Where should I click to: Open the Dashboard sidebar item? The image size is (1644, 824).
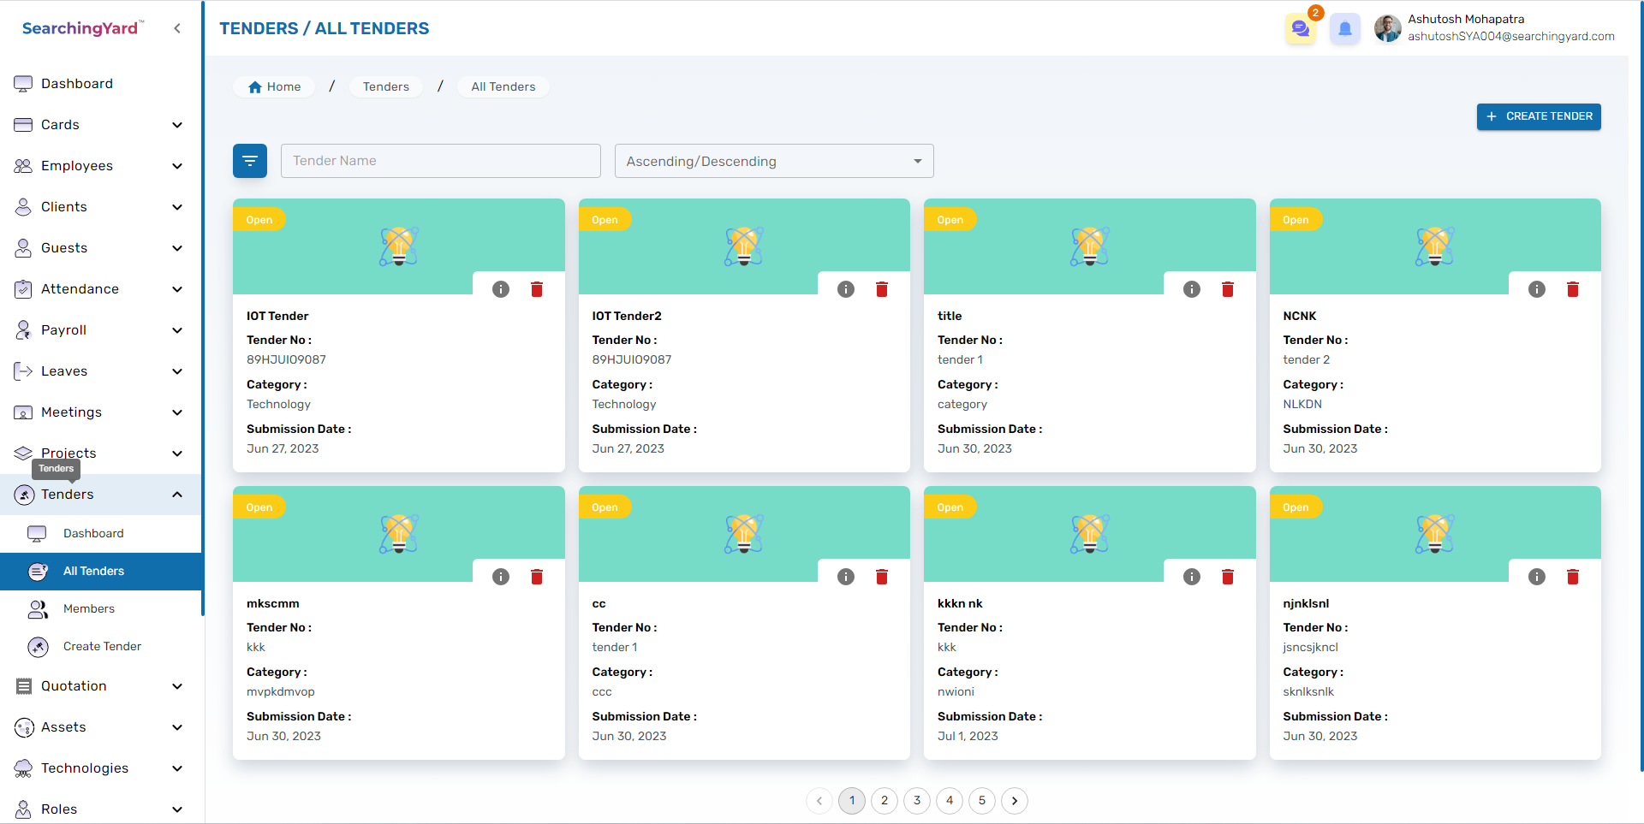(77, 84)
